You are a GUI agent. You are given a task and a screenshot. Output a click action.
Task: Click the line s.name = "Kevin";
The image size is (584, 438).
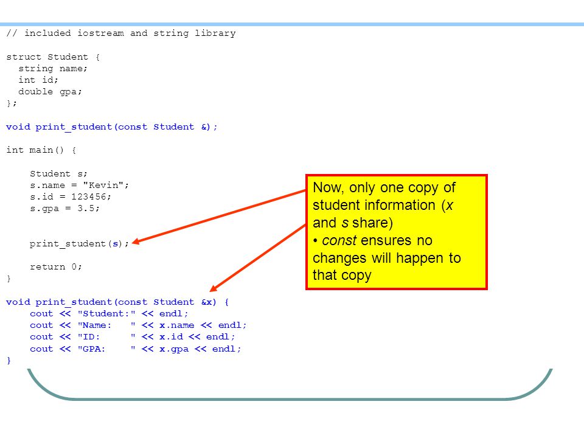[79, 185]
